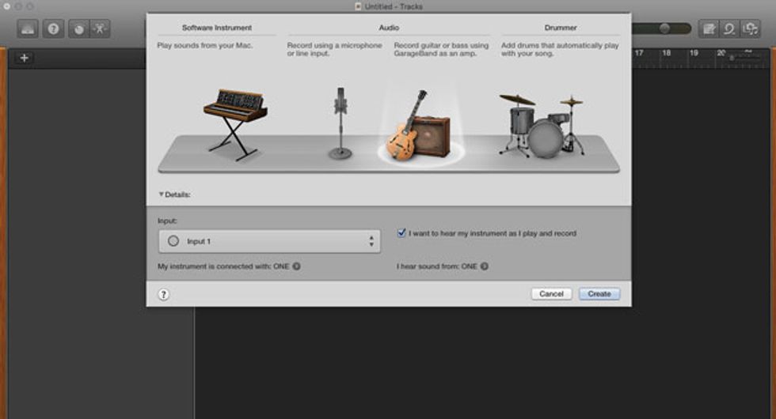Click the Cancel button

[x=551, y=294]
